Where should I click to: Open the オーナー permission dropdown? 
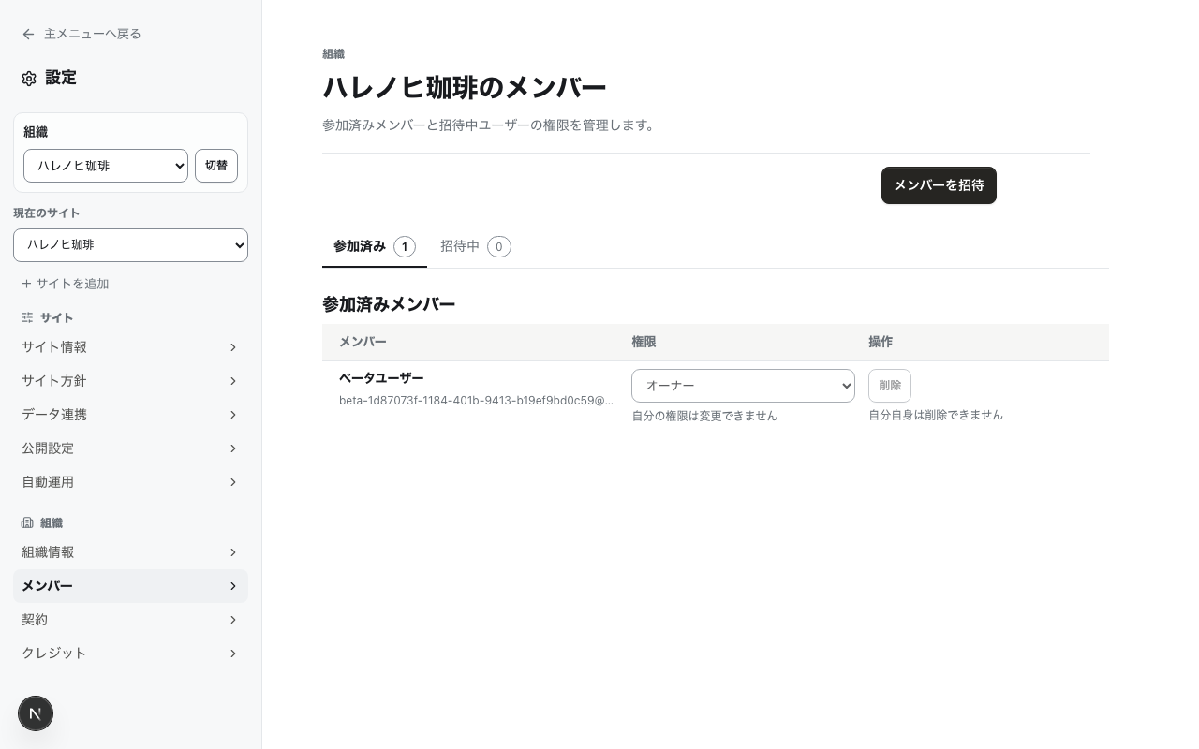click(x=743, y=386)
